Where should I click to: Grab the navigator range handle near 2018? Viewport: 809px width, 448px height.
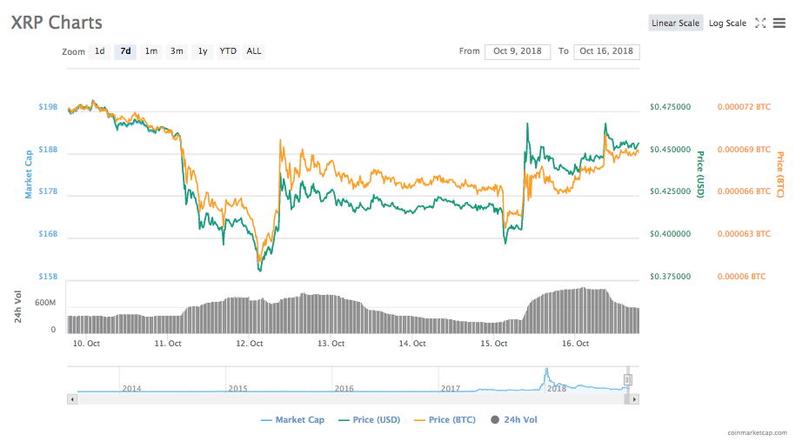(x=627, y=380)
